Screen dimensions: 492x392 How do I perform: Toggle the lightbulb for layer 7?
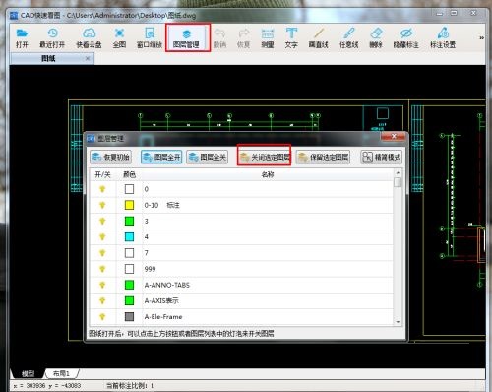102,253
